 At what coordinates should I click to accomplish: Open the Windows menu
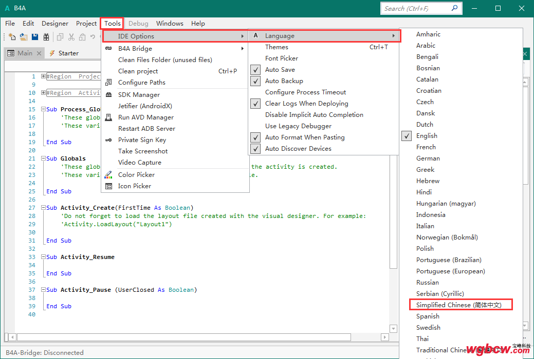[x=170, y=24]
